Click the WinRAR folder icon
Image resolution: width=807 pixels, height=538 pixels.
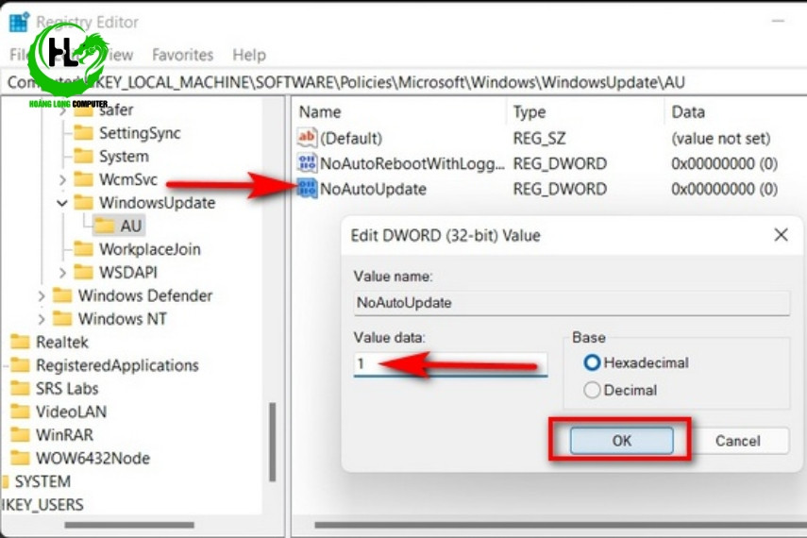tap(20, 434)
